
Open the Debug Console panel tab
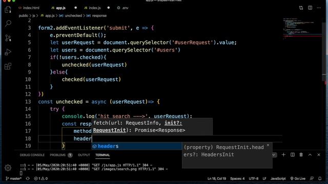[x=32, y=155]
